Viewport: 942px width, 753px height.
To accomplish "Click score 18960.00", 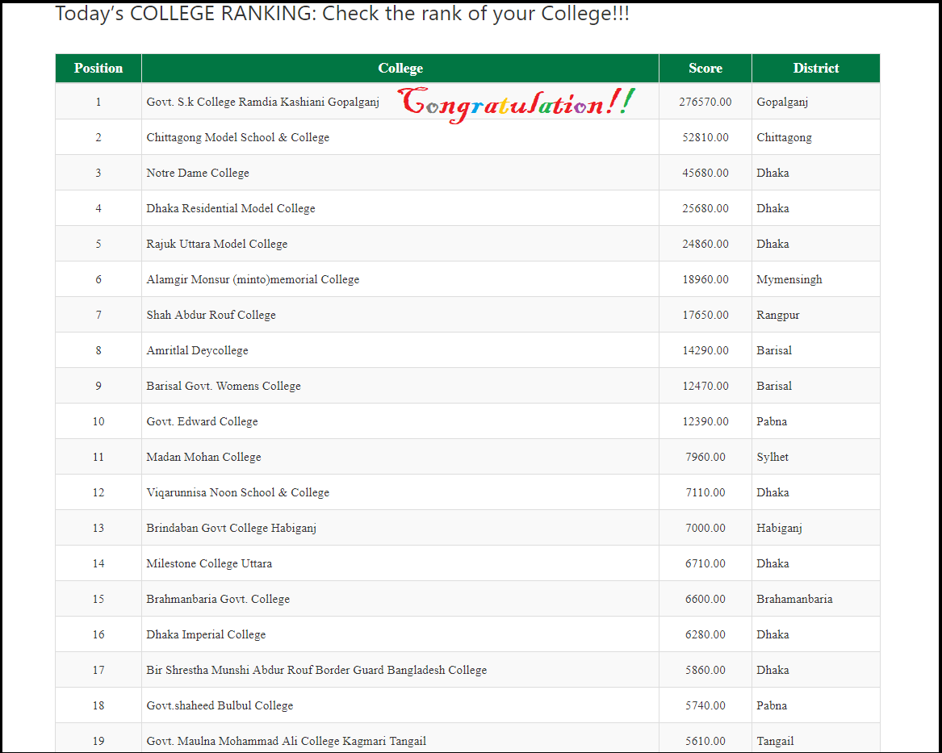I will pyautogui.click(x=705, y=279).
